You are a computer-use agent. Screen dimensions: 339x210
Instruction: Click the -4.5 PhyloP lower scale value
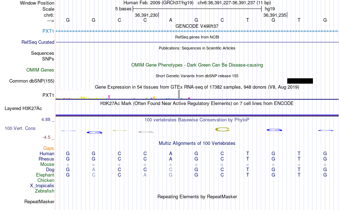pyautogui.click(x=46, y=137)
